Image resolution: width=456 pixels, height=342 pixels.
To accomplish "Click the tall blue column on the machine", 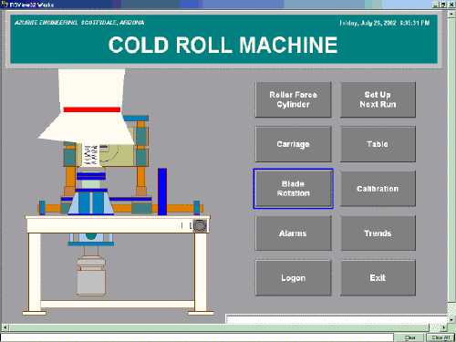I will click(x=162, y=192).
